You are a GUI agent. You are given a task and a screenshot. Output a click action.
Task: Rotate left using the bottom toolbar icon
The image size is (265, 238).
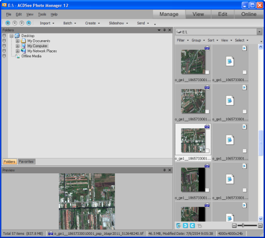coord(185,226)
